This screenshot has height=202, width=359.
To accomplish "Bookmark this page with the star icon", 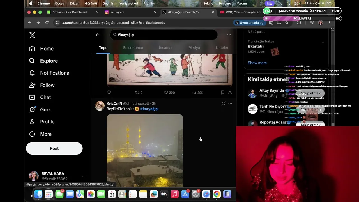I will [x=287, y=22].
